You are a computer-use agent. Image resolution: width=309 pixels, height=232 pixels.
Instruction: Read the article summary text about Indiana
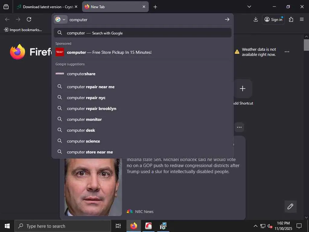[x=183, y=166]
